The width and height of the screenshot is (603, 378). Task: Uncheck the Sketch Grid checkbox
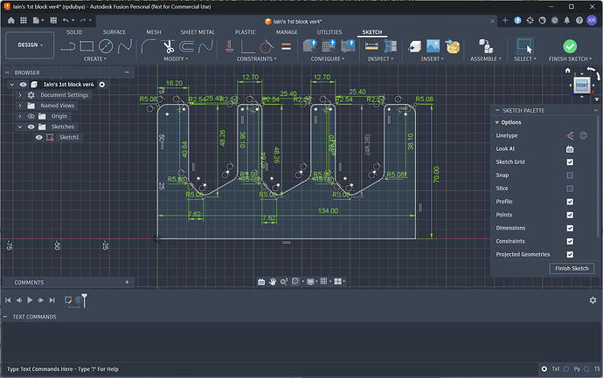click(x=570, y=162)
